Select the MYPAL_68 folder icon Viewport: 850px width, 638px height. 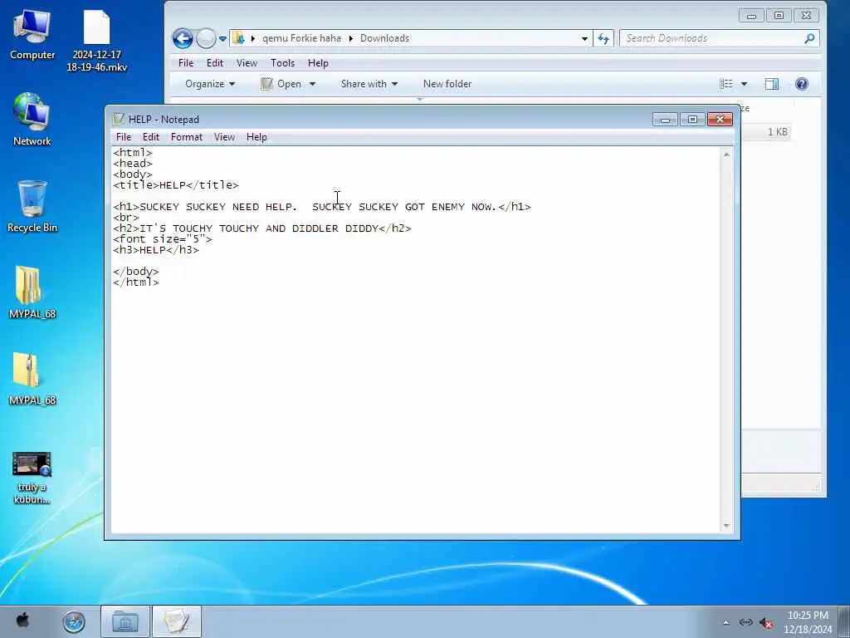pos(32,292)
